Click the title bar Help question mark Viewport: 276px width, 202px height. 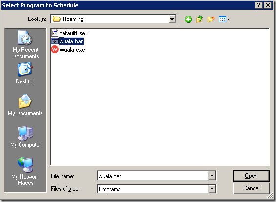[x=259, y=5]
